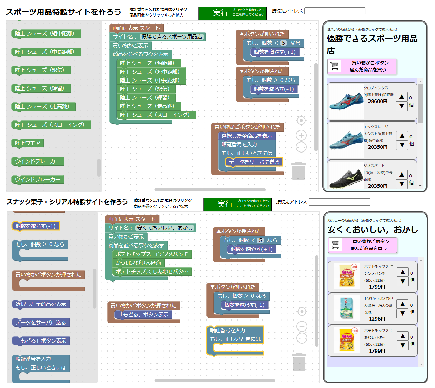
Task: Increase quantity for ポテトチップス コンソメパンチ
Action: point(403,272)
